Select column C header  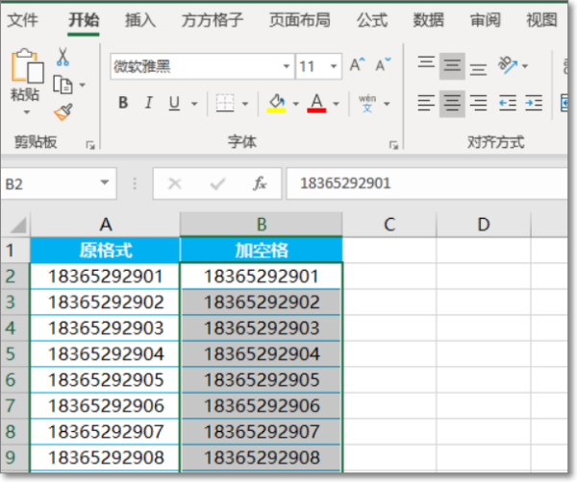pyautogui.click(x=389, y=225)
